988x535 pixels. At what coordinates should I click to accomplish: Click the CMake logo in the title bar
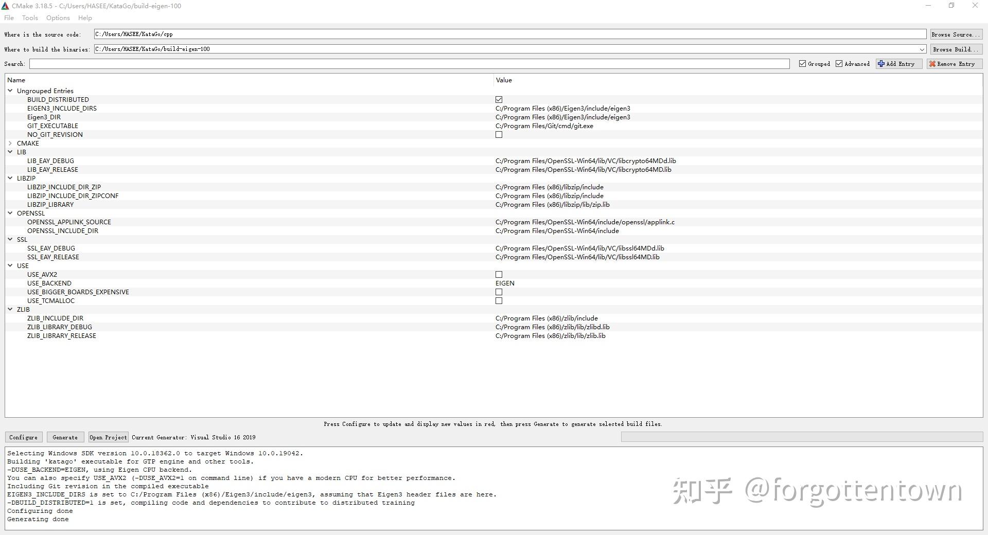(x=6, y=6)
